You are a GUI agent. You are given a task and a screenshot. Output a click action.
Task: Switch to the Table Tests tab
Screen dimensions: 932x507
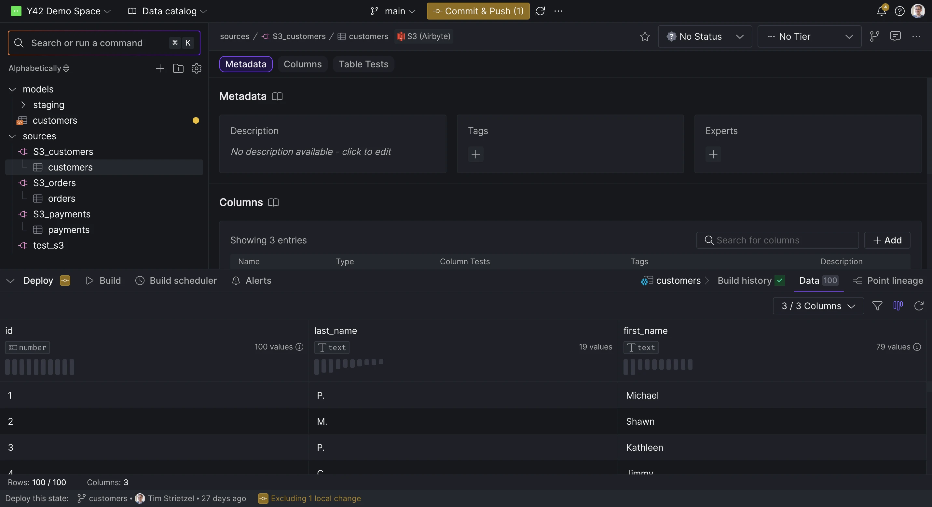click(364, 64)
